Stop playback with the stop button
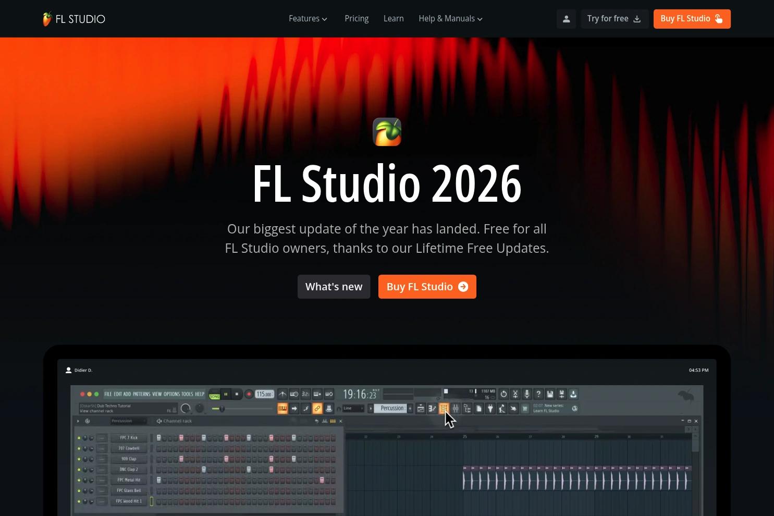Image resolution: width=774 pixels, height=516 pixels. point(237,394)
